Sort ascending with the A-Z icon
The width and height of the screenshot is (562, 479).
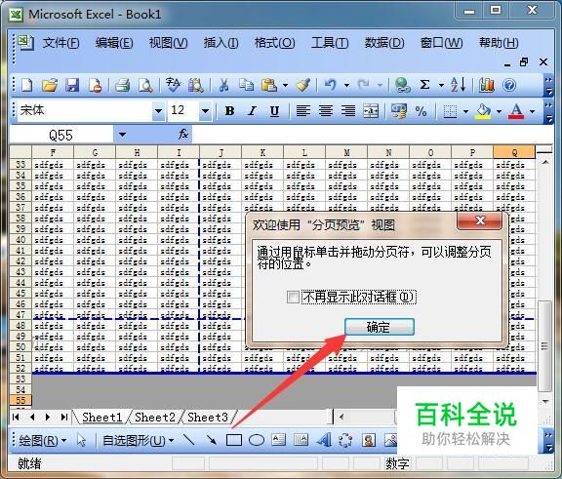pos(459,85)
